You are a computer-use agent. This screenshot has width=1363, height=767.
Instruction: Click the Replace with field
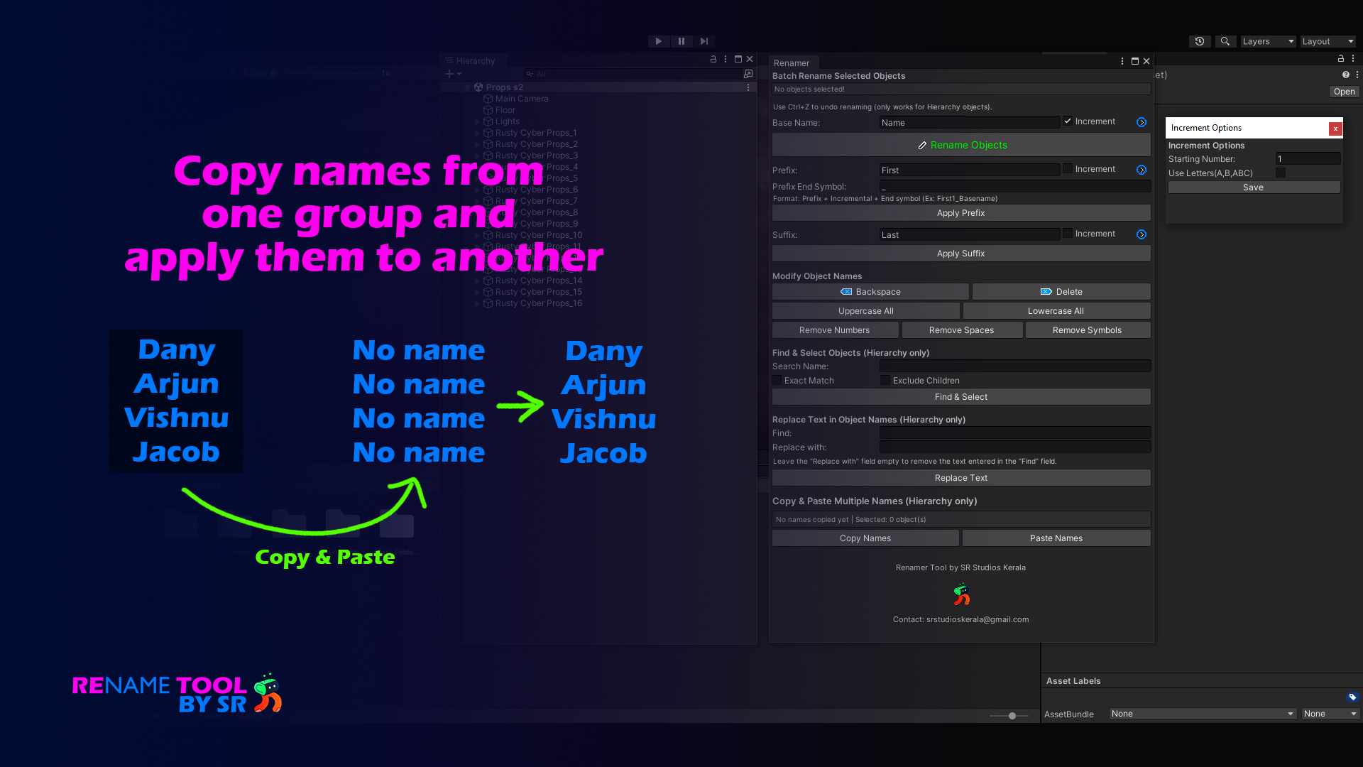(1015, 447)
